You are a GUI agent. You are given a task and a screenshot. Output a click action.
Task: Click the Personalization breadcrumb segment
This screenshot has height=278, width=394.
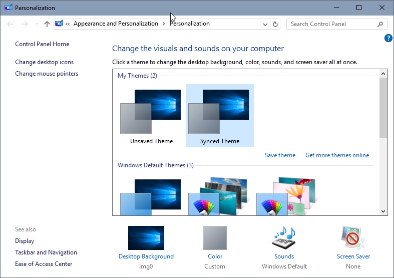click(190, 24)
